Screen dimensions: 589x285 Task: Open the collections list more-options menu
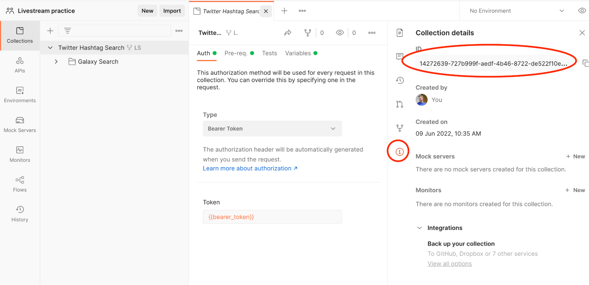179,31
